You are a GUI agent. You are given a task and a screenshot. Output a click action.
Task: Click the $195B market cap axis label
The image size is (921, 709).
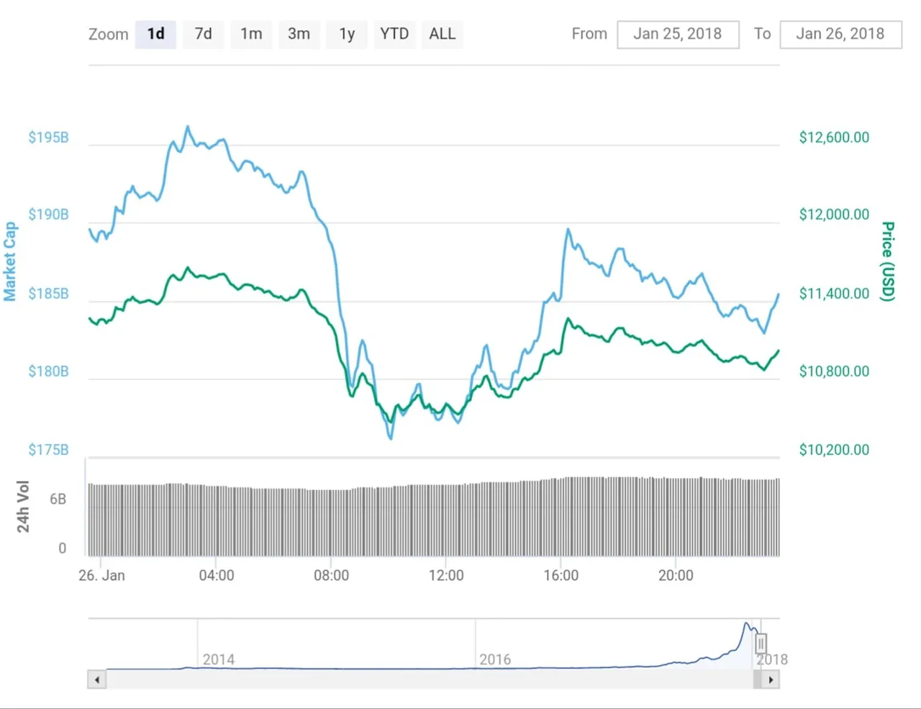48,137
